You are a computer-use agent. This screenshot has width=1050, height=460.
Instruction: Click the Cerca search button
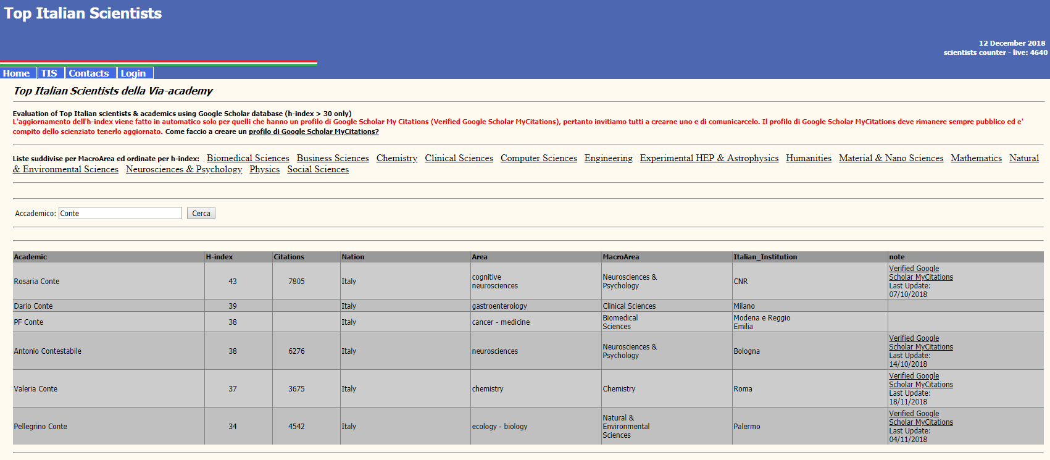coord(201,213)
